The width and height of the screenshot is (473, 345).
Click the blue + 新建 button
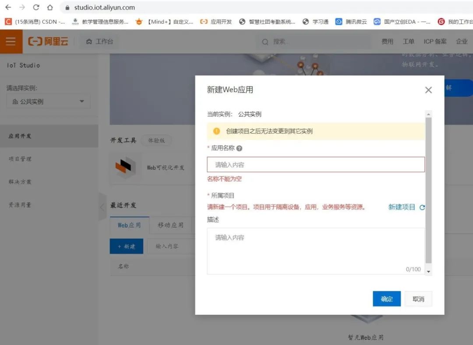tap(127, 246)
